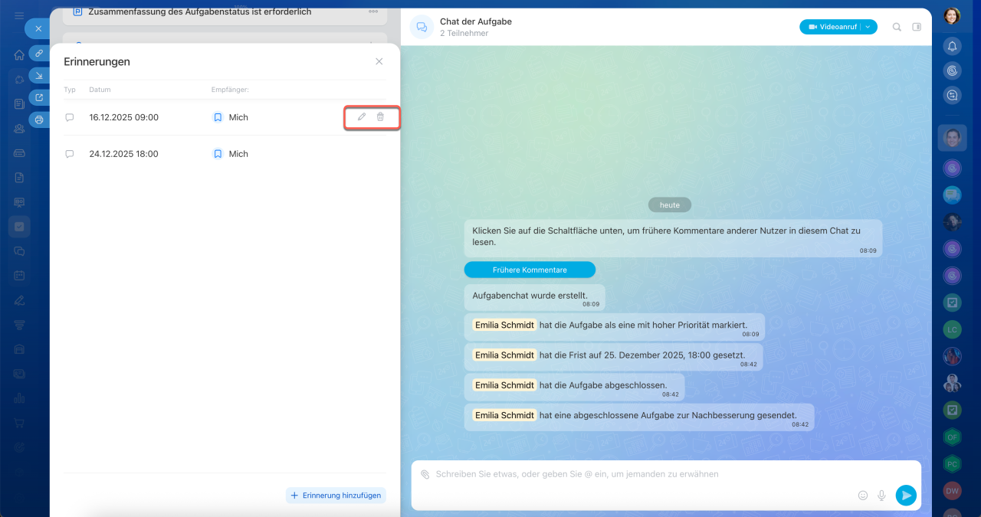Screen dimensions: 981x517
Task: Click the PC contact avatar
Action: click(x=952, y=464)
